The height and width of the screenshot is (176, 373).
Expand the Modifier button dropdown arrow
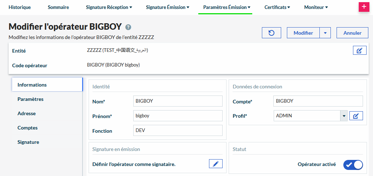pyautogui.click(x=325, y=33)
